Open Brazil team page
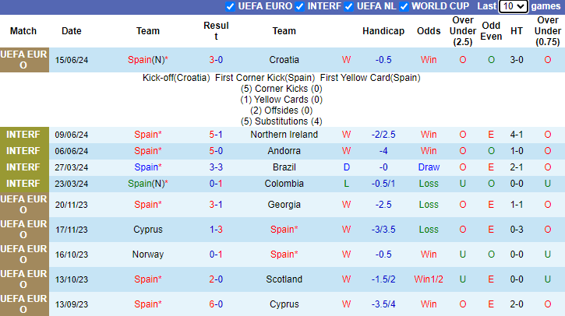 point(284,167)
